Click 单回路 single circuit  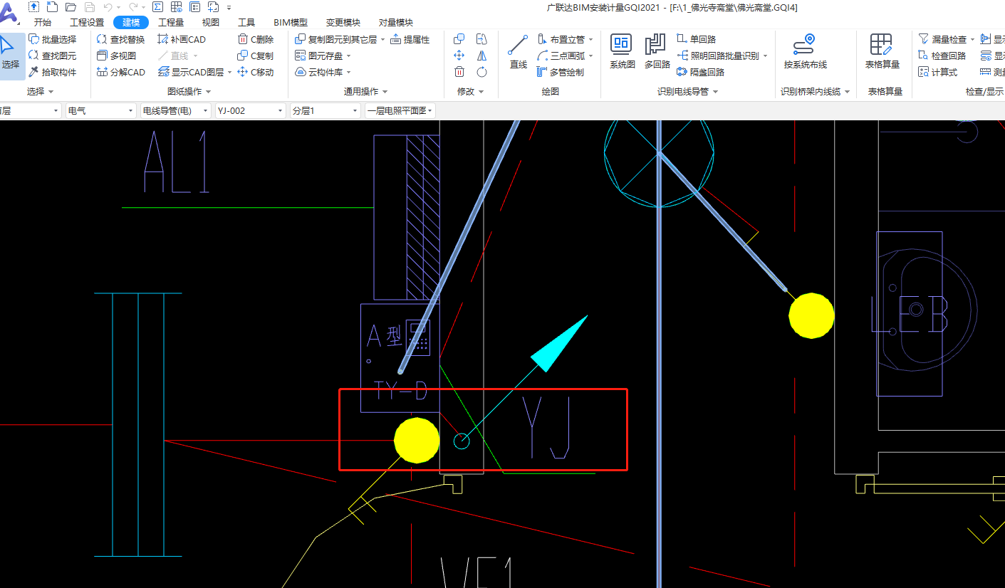click(697, 39)
